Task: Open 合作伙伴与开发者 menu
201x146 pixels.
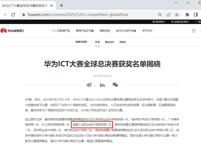Action: click(126, 31)
